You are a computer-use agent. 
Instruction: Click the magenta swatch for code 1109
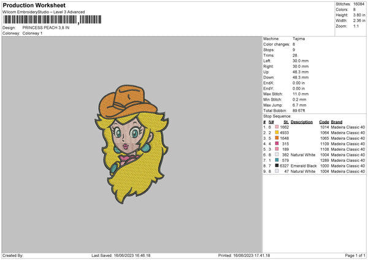point(277,143)
